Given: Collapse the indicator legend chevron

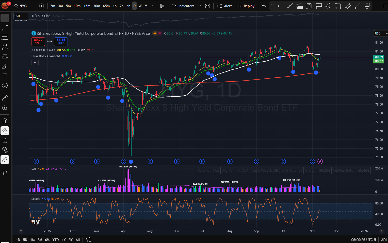Looking at the screenshot, I should (x=35, y=62).
